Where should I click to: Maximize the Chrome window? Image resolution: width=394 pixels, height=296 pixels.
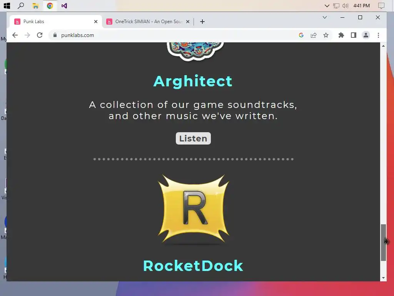tap(360, 17)
